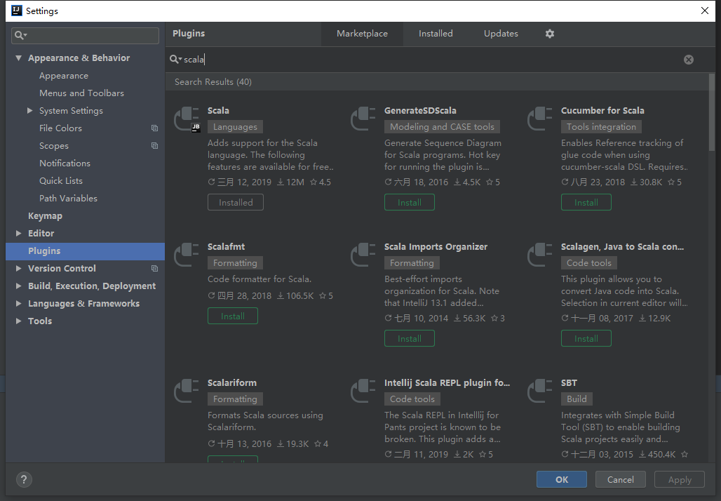Switch to the Marketplace tab

362,34
